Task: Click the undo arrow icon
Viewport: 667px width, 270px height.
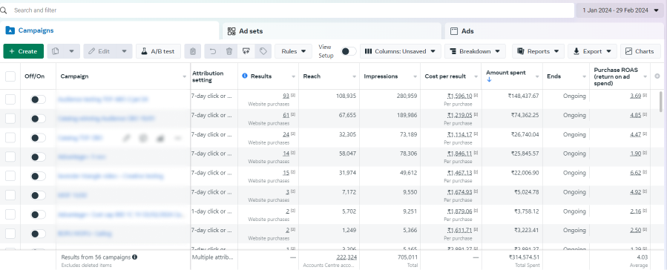Action: (x=213, y=51)
